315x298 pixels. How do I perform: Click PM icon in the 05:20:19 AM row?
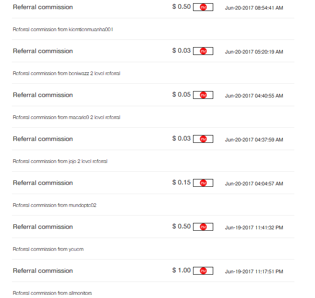coord(203,51)
